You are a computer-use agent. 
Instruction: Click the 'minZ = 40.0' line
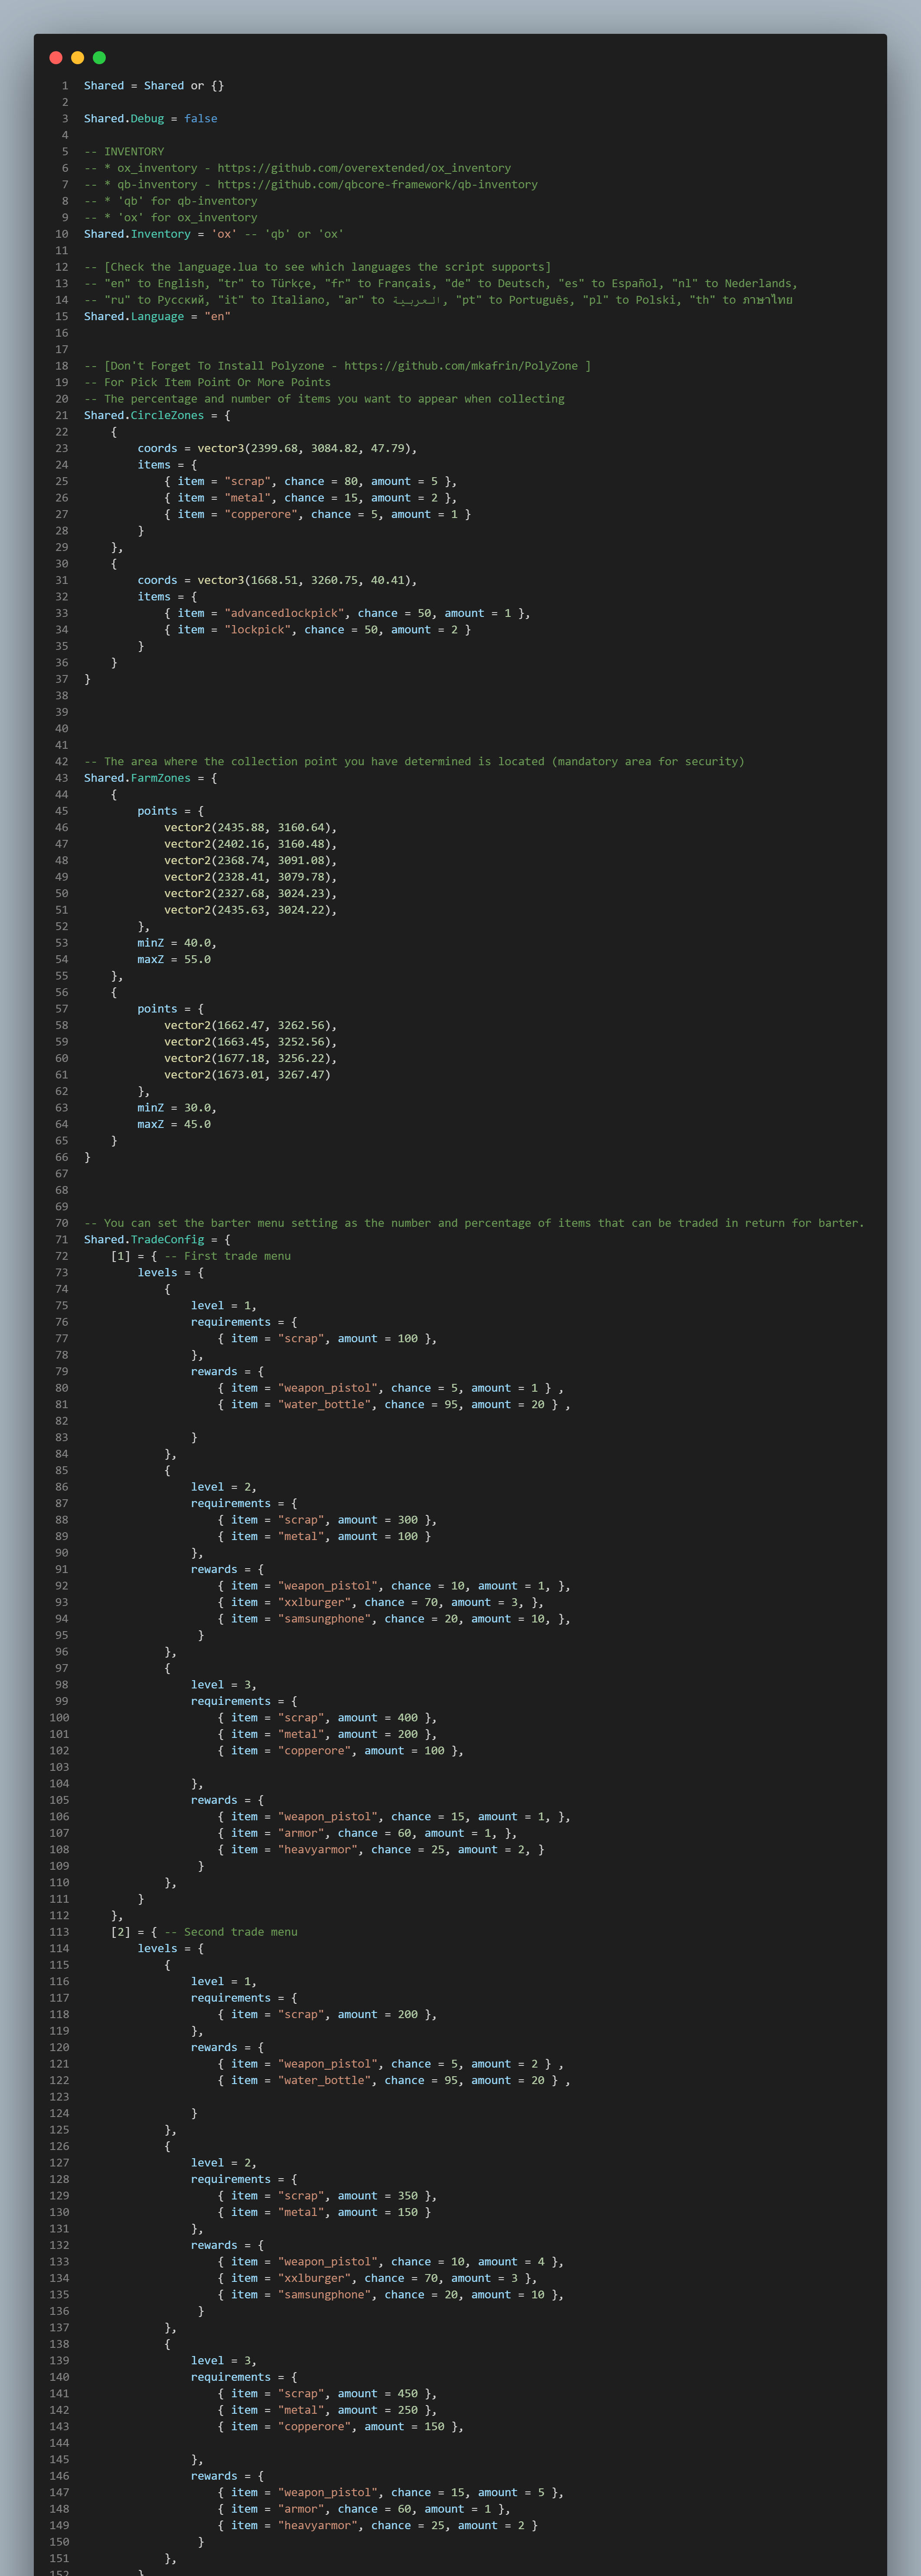[x=177, y=943]
